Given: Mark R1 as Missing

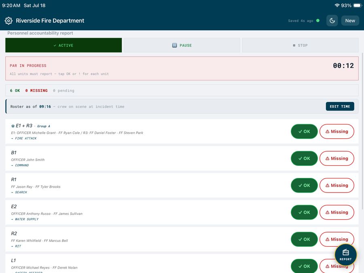Looking at the screenshot, I should pos(337,185).
